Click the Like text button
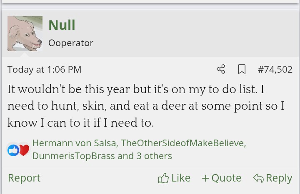This screenshot has width=300, height=194. [x=180, y=178]
